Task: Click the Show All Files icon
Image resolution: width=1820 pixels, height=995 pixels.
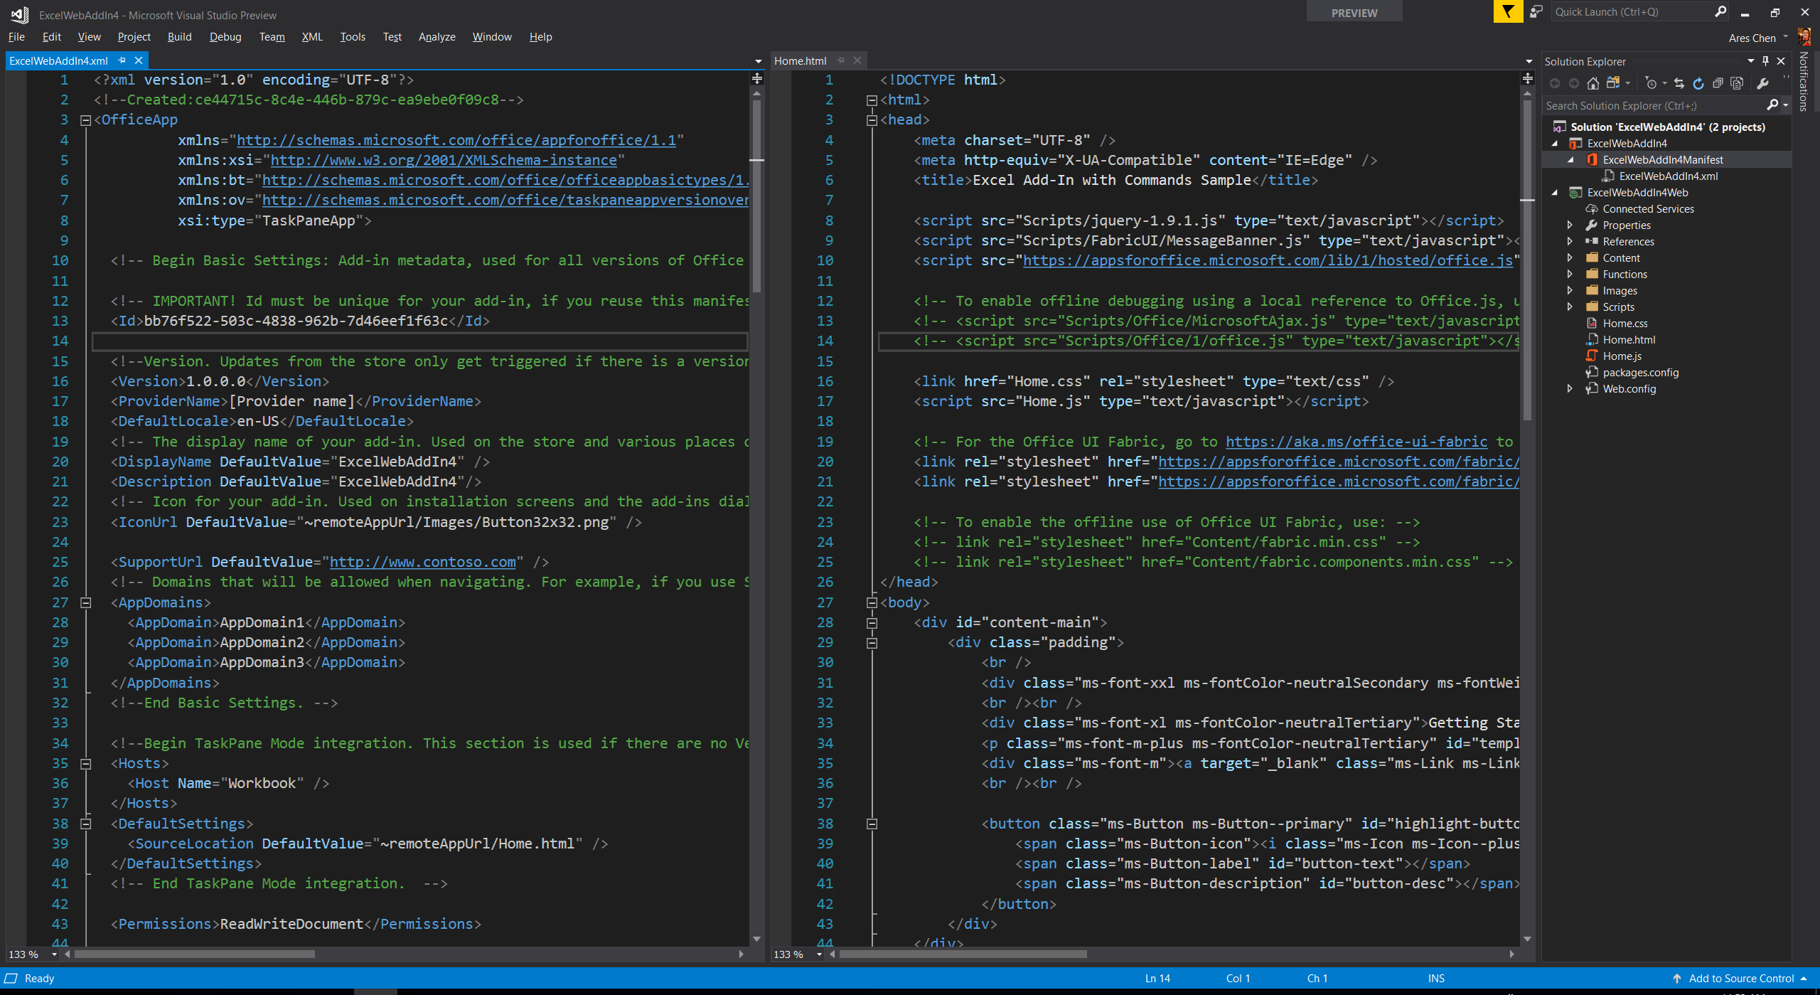Action: (1737, 83)
